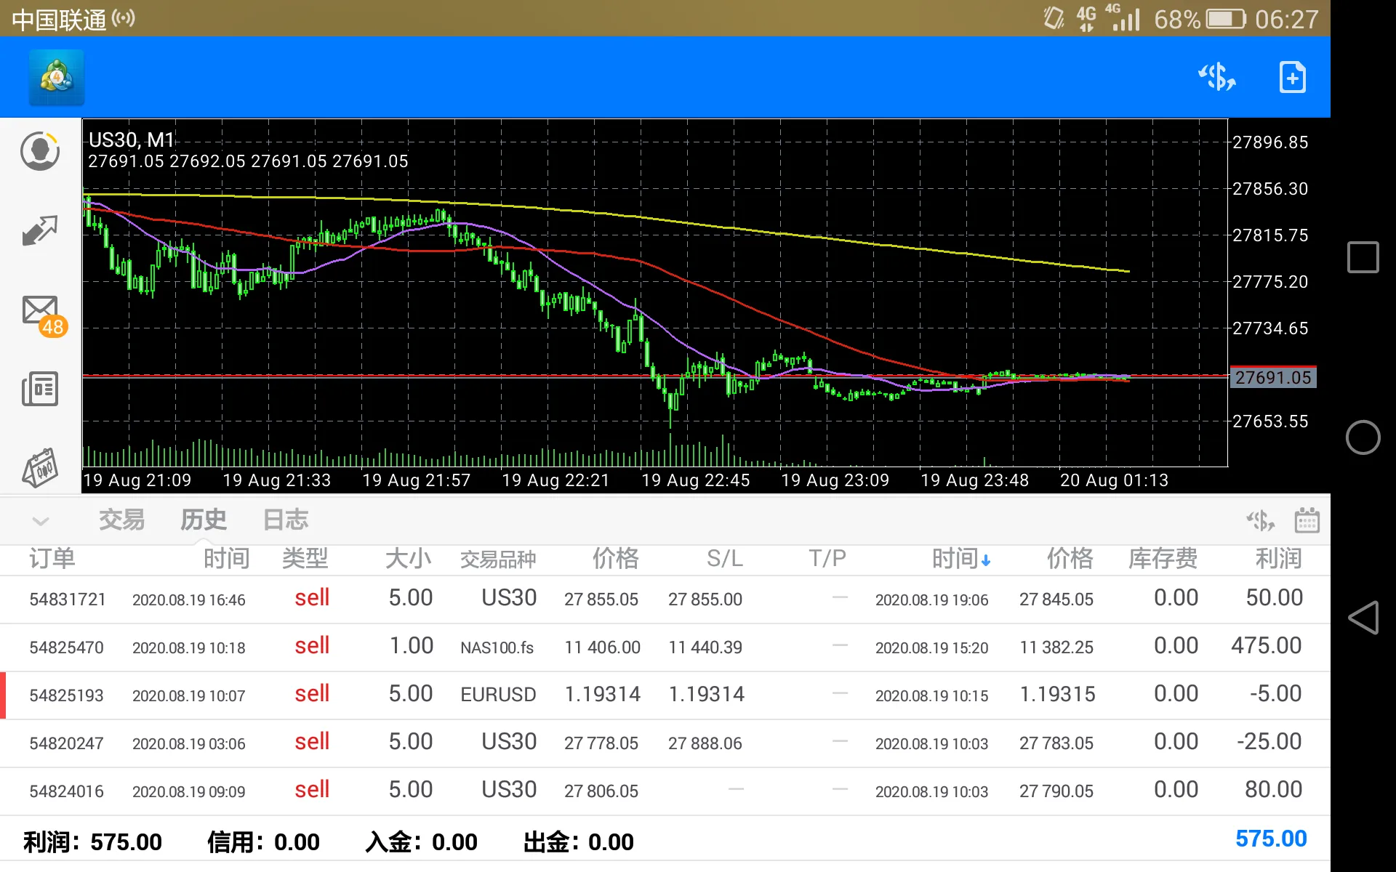Open the MetaTrader 4 app logo
Viewport: 1396px width, 872px height.
click(57, 78)
